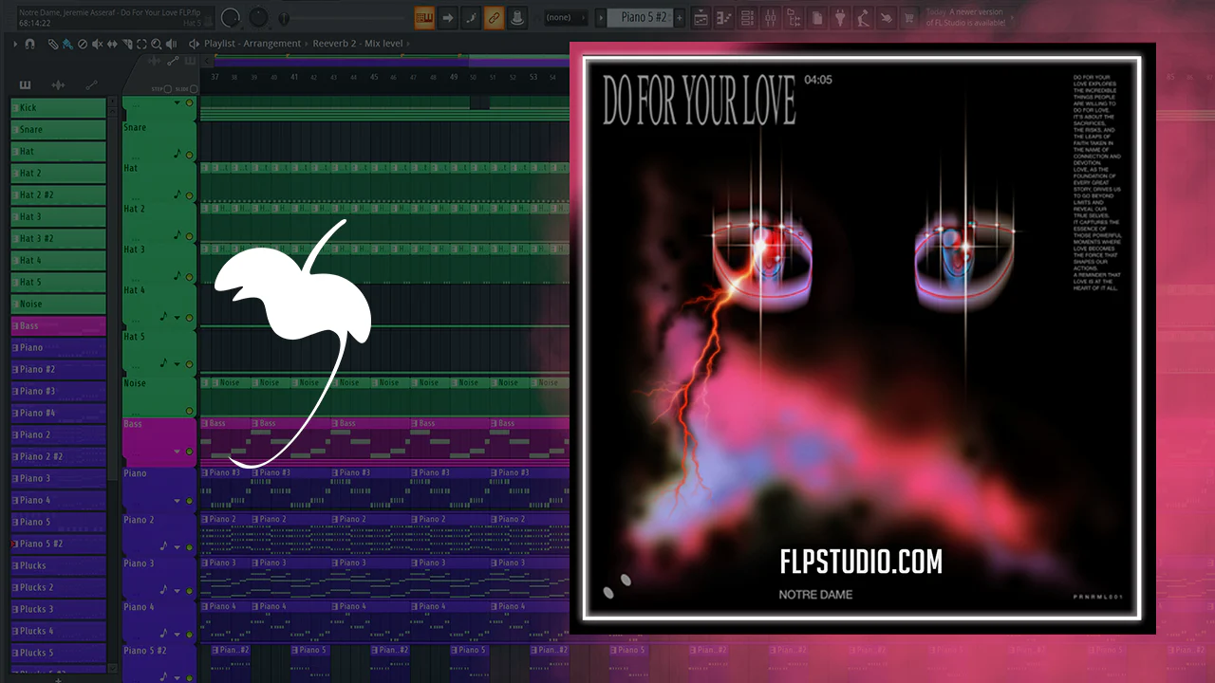Screen dimensions: 1215x683
Task: Open the Browser view icon
Action: point(794,17)
